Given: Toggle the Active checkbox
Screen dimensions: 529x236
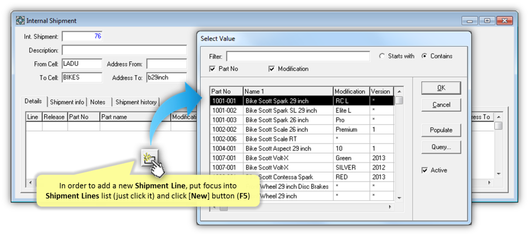Looking at the screenshot, I should coord(425,170).
